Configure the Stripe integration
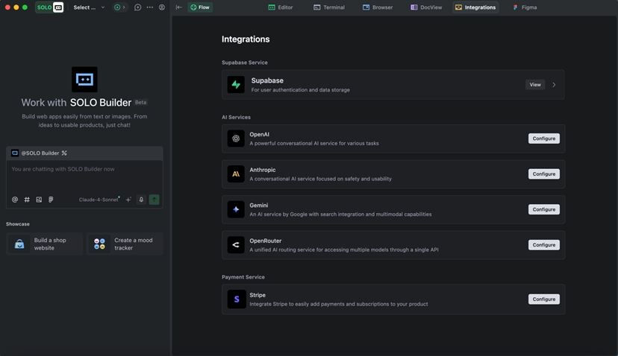This screenshot has width=618, height=356. 544,299
